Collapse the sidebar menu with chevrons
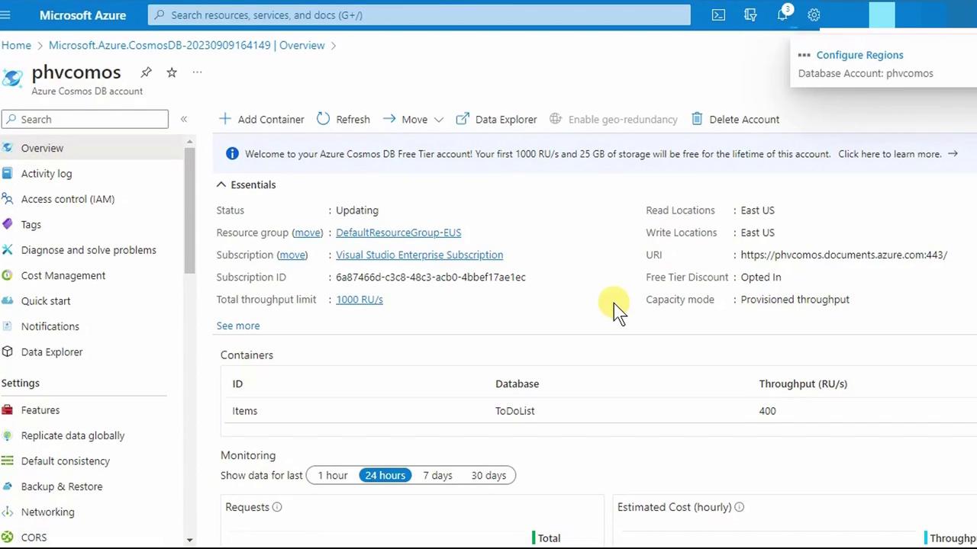 (184, 119)
